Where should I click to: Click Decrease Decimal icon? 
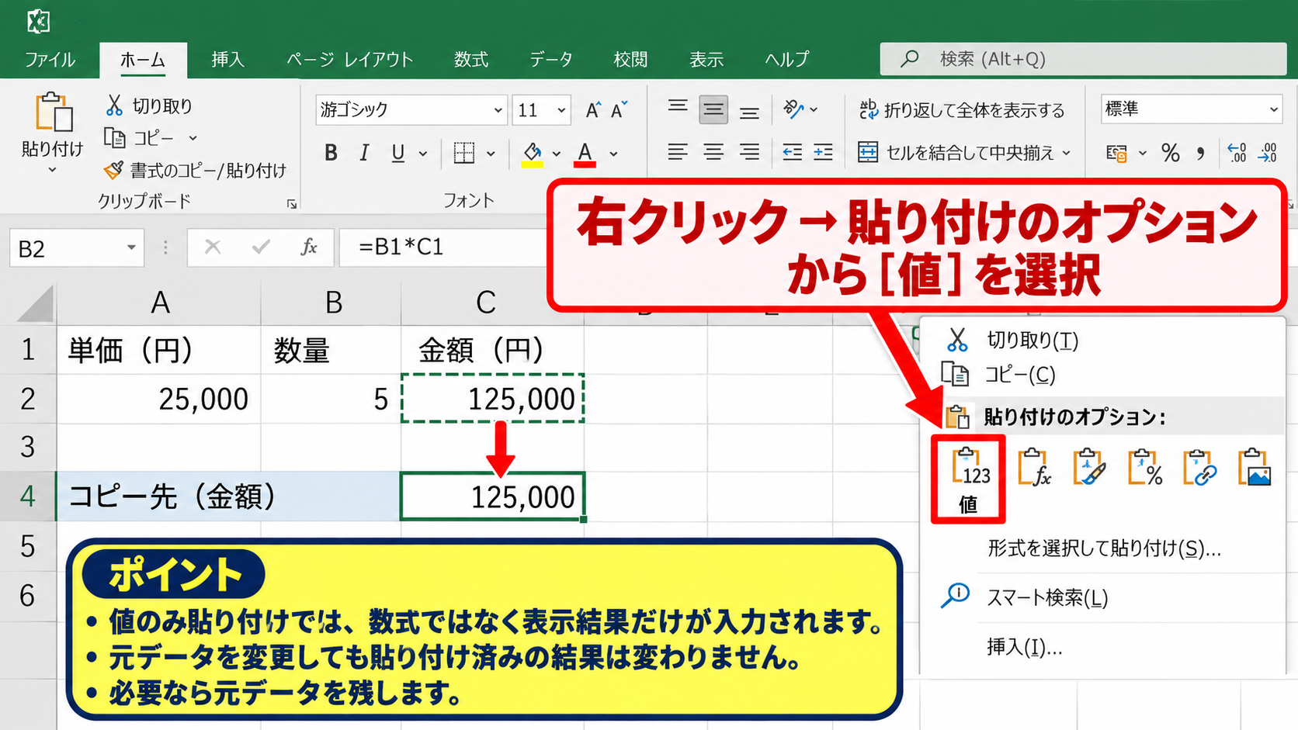click(1268, 153)
